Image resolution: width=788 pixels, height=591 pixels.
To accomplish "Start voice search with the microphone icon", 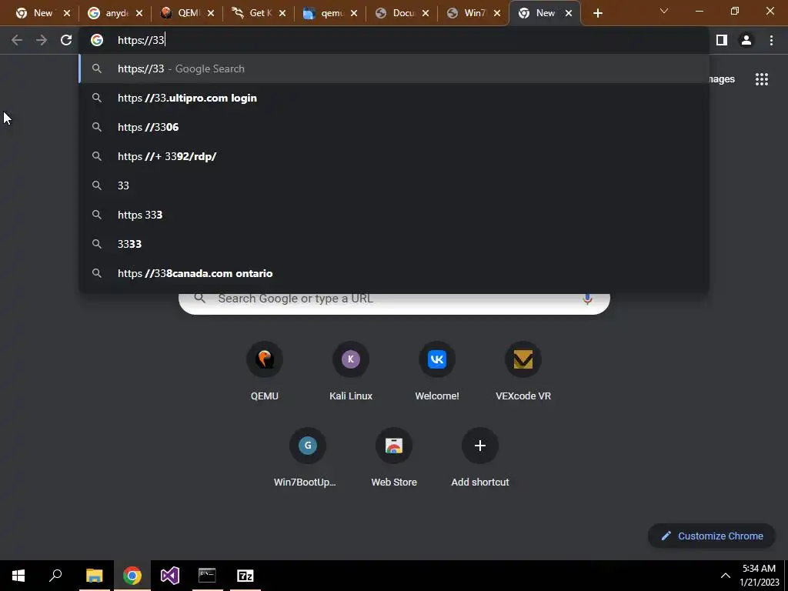I will point(587,299).
